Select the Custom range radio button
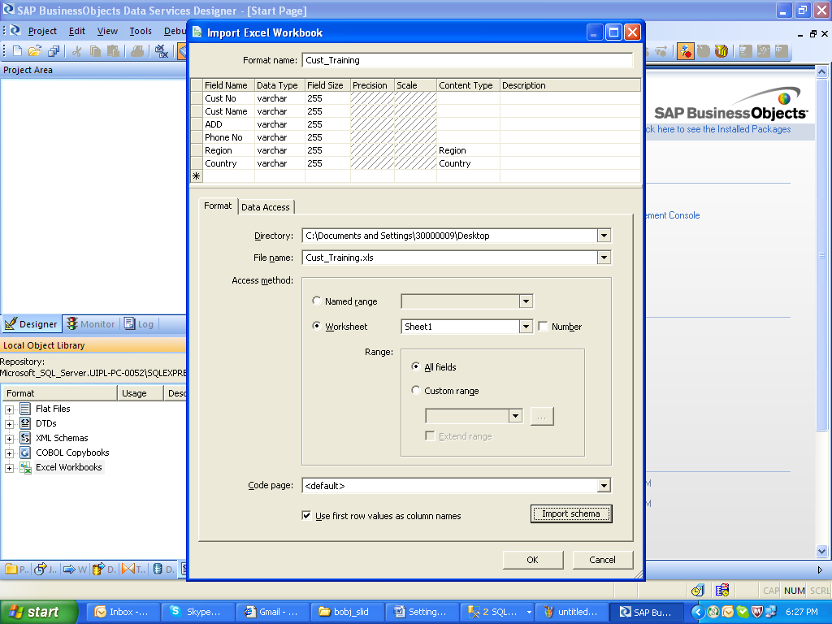832x624 pixels. [x=416, y=390]
